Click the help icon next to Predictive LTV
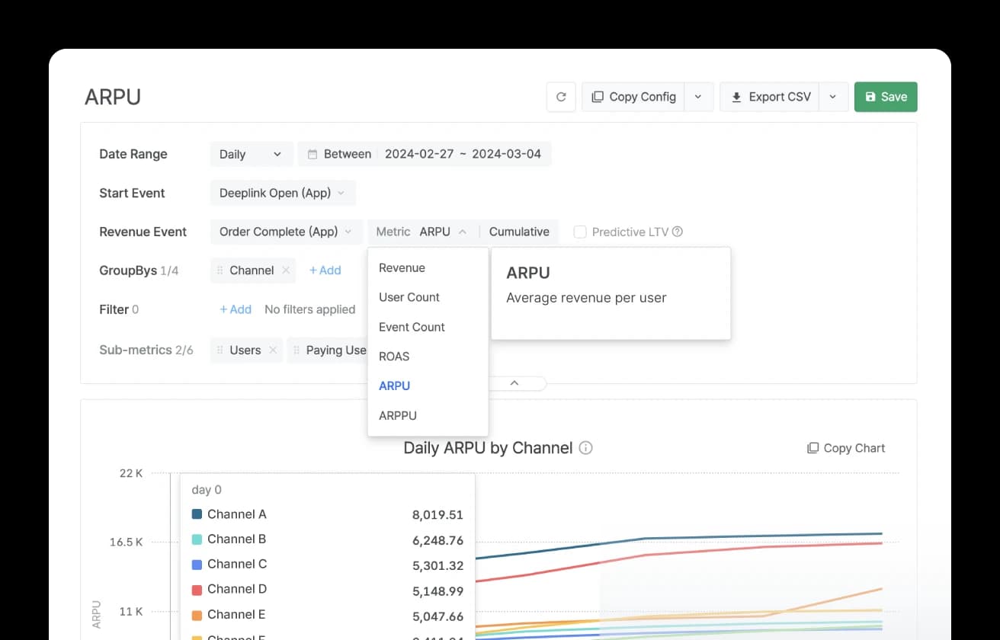 677,231
